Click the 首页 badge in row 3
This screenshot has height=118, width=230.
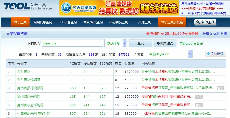[x=221, y=88]
